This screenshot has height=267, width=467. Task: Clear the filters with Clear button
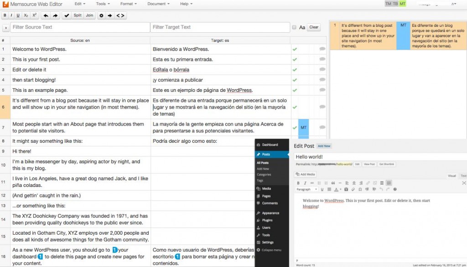point(314,27)
